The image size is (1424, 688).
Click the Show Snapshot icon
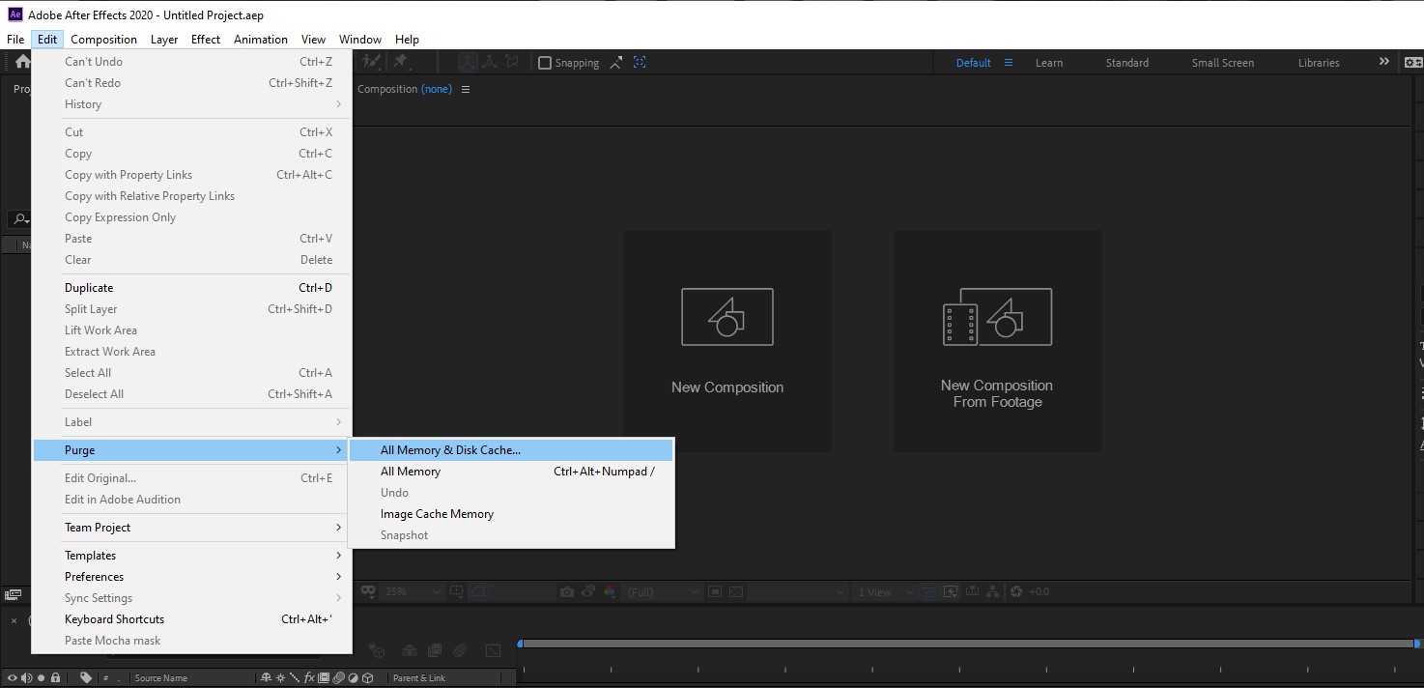pyautogui.click(x=588, y=591)
